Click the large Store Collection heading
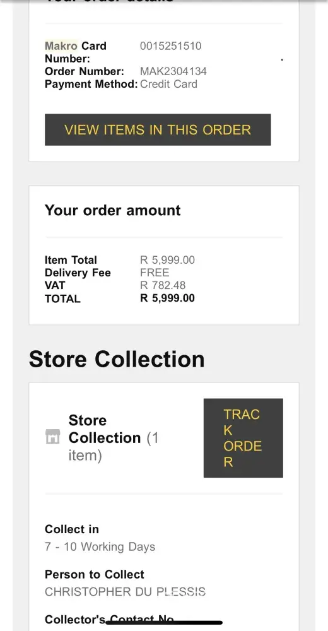 tap(117, 359)
